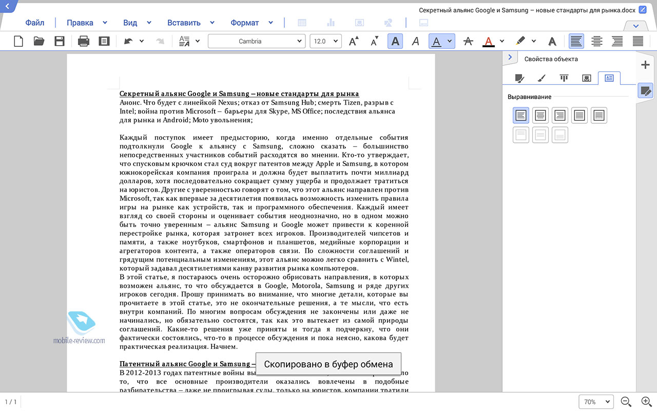Open the Cambria font name dropdown
This screenshot has height=411, width=657.
click(x=257, y=41)
